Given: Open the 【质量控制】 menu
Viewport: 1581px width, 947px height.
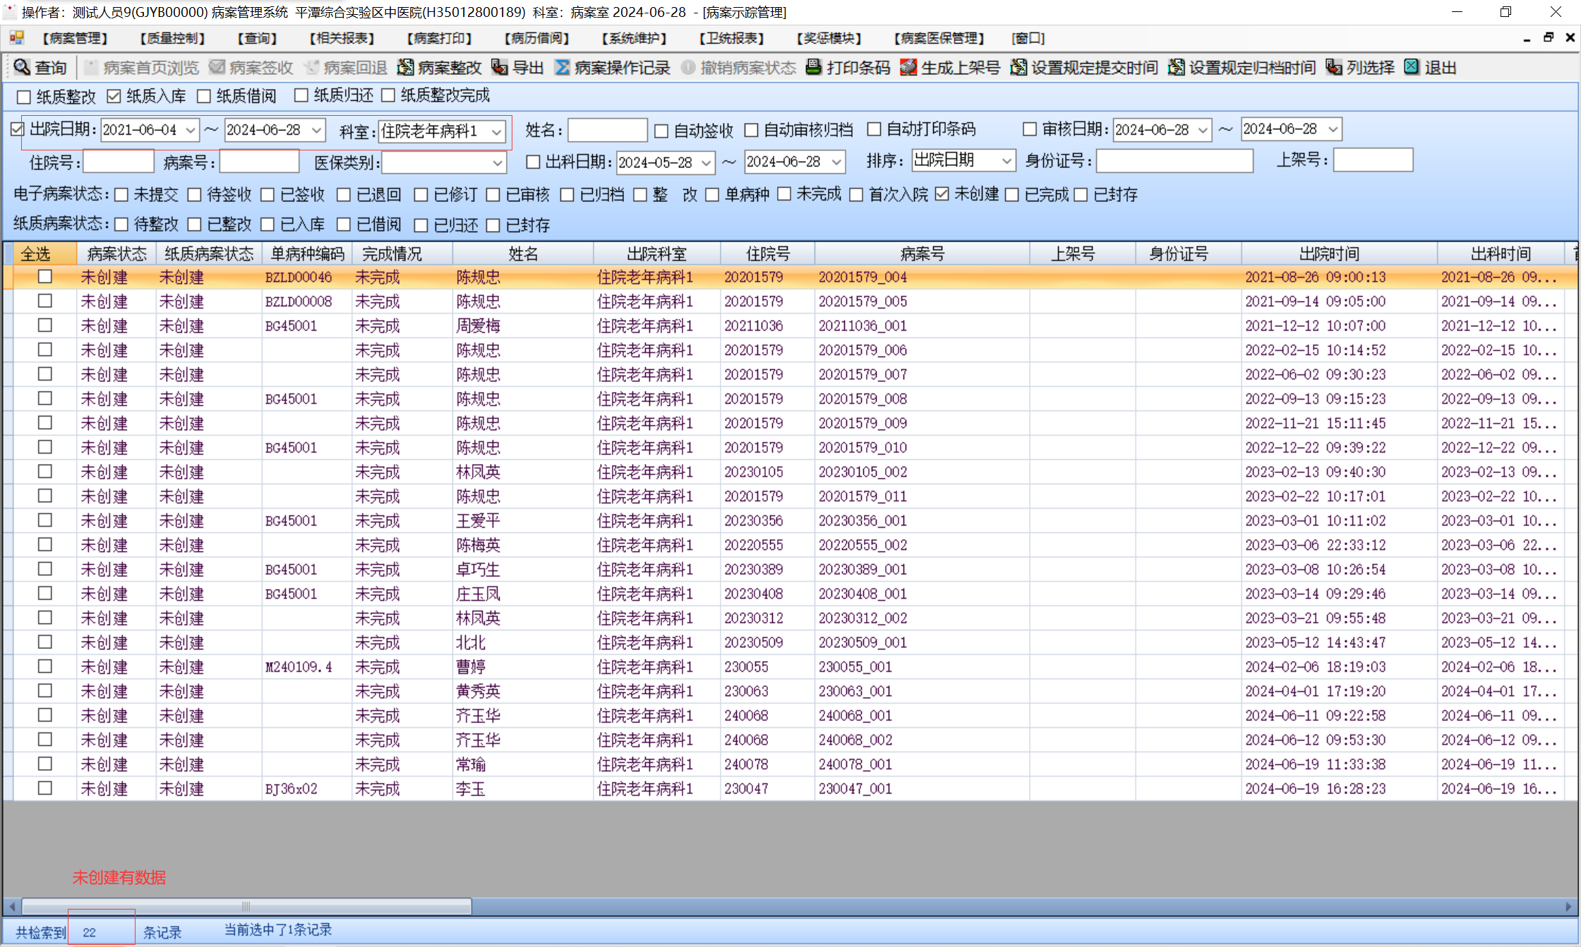Looking at the screenshot, I should tap(173, 38).
